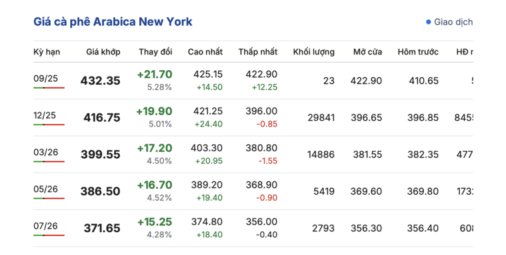Click the range bar under 05/26
Image resolution: width=506 pixels, height=255 pixels.
point(49,198)
